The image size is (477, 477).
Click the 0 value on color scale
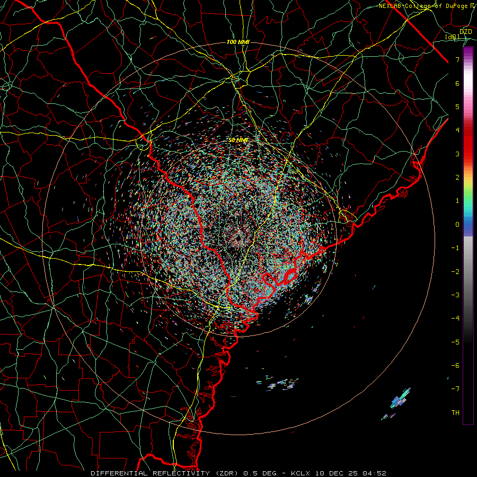457,225
